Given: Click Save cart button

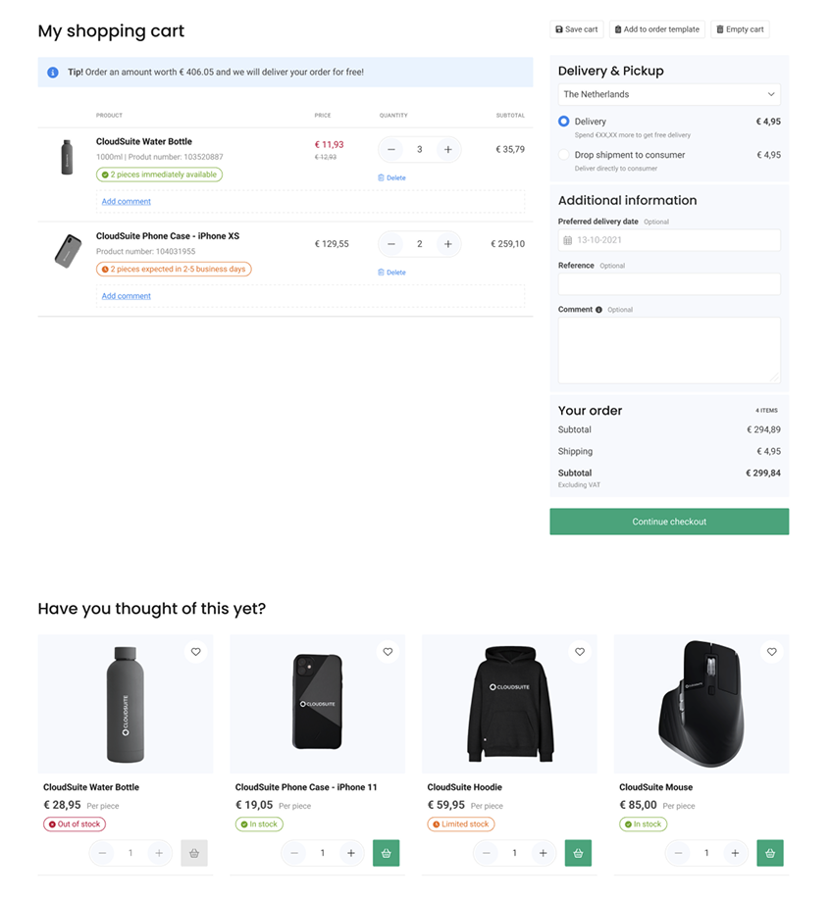Looking at the screenshot, I should tap(577, 29).
